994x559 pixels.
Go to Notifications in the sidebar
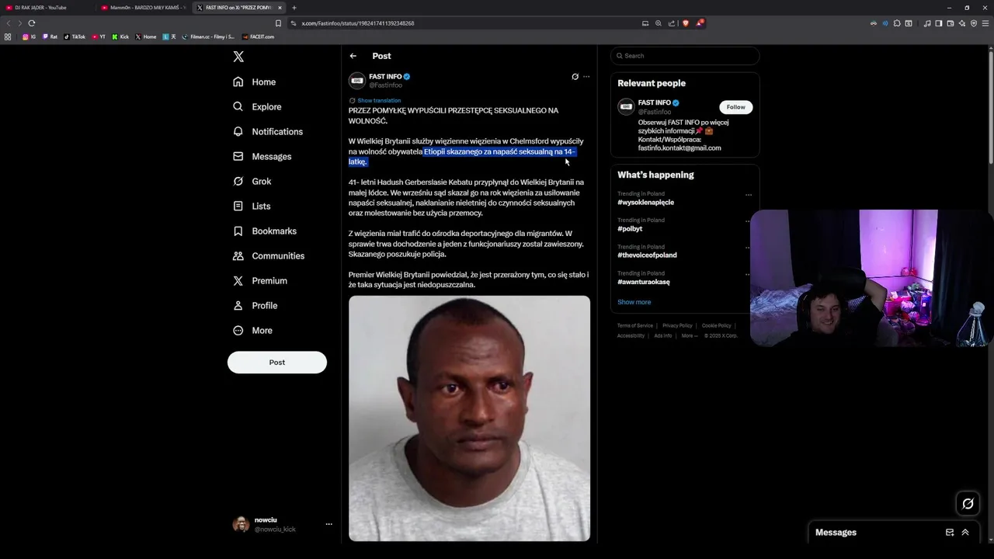[x=268, y=131]
